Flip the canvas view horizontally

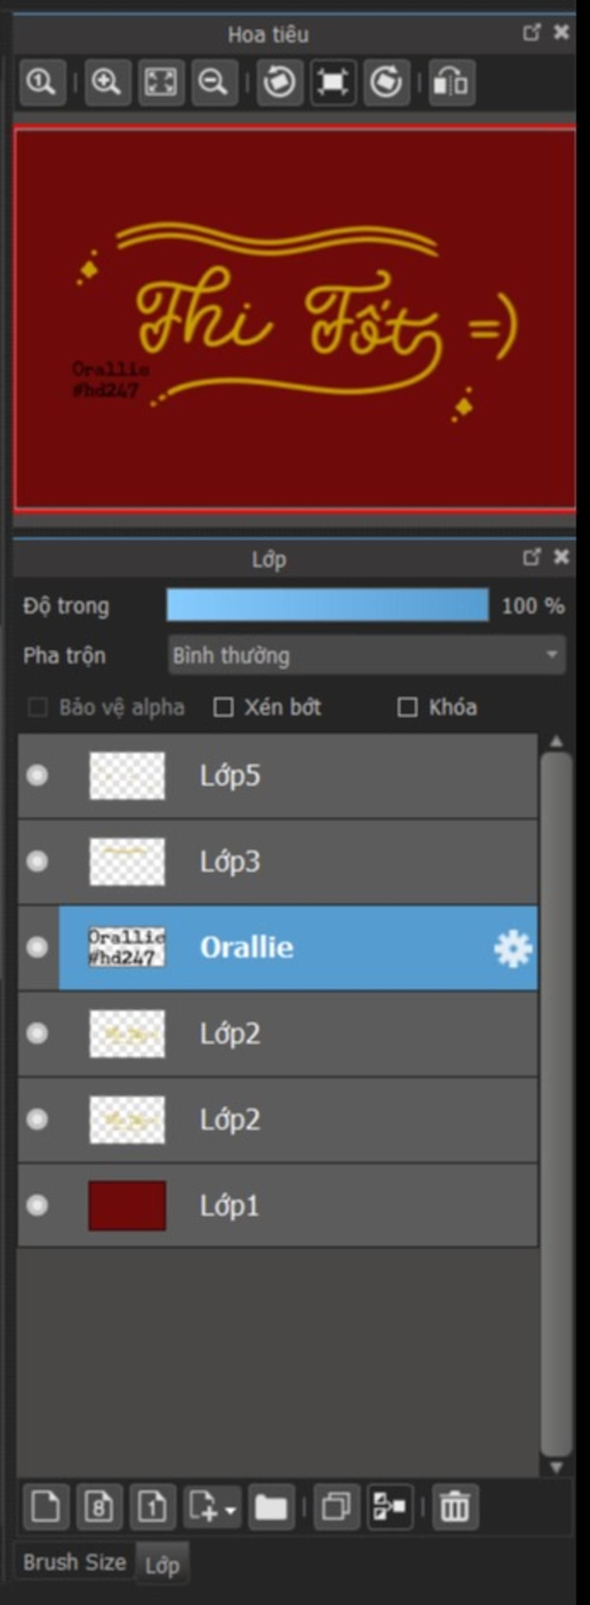pyautogui.click(x=452, y=82)
